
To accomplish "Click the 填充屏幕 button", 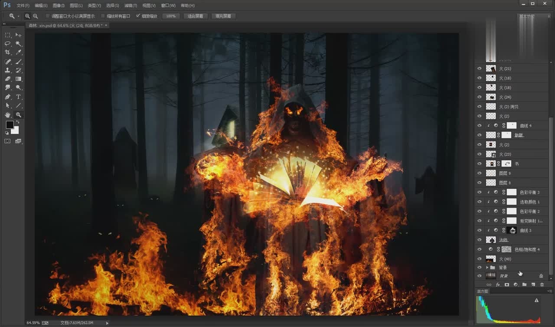I will pyautogui.click(x=223, y=16).
